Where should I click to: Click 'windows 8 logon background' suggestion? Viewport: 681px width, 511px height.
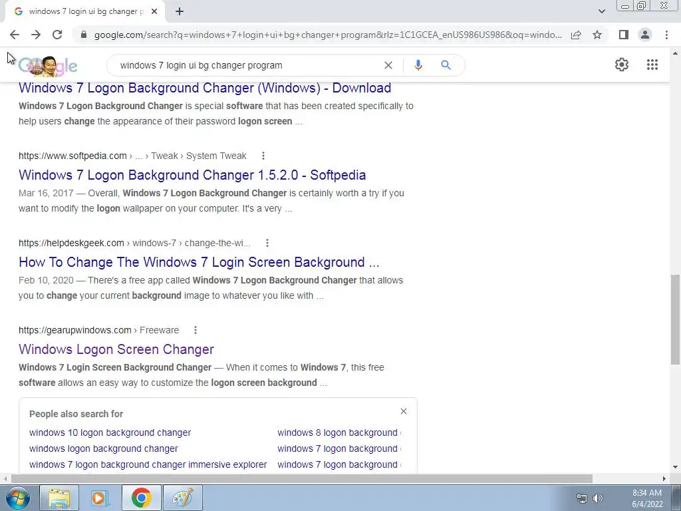pos(339,432)
